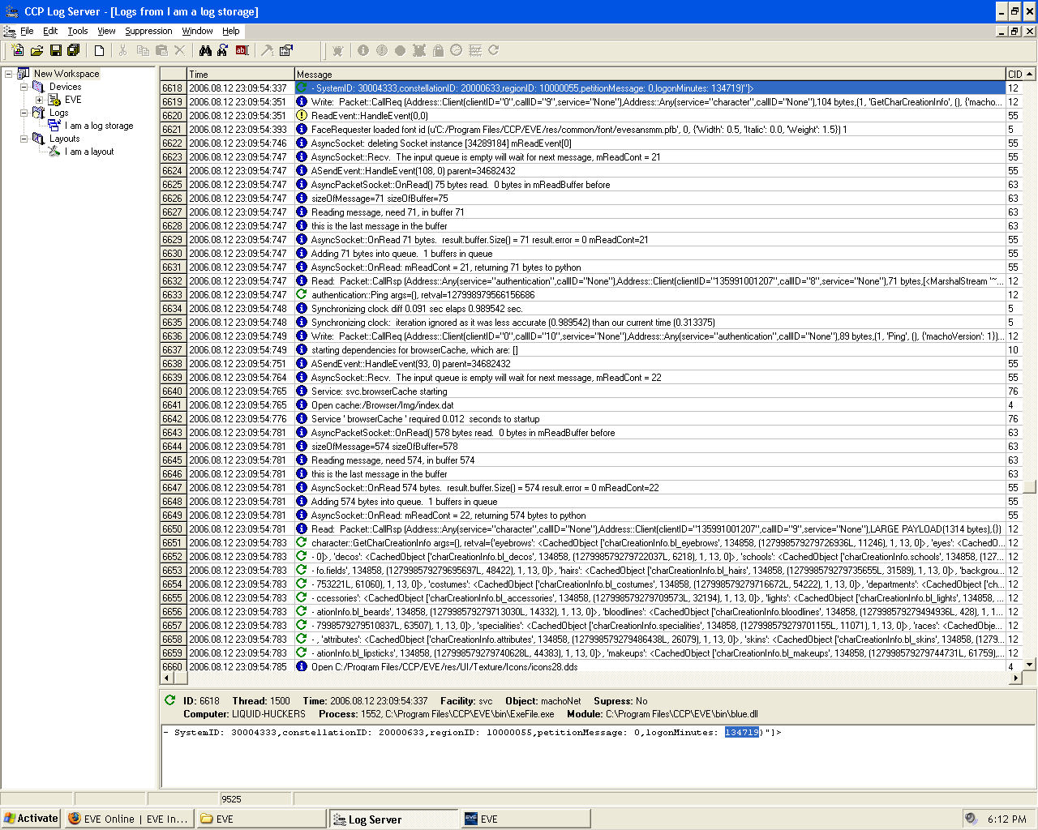This screenshot has height=830, width=1038.
Task: Click the horizontal scrollbar right arrow
Action: coord(1017,678)
